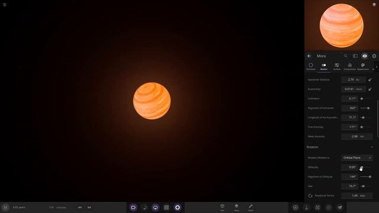Screen dimensions: 379x213
Task: Slow down simulation time speed
Action: click(80, 208)
